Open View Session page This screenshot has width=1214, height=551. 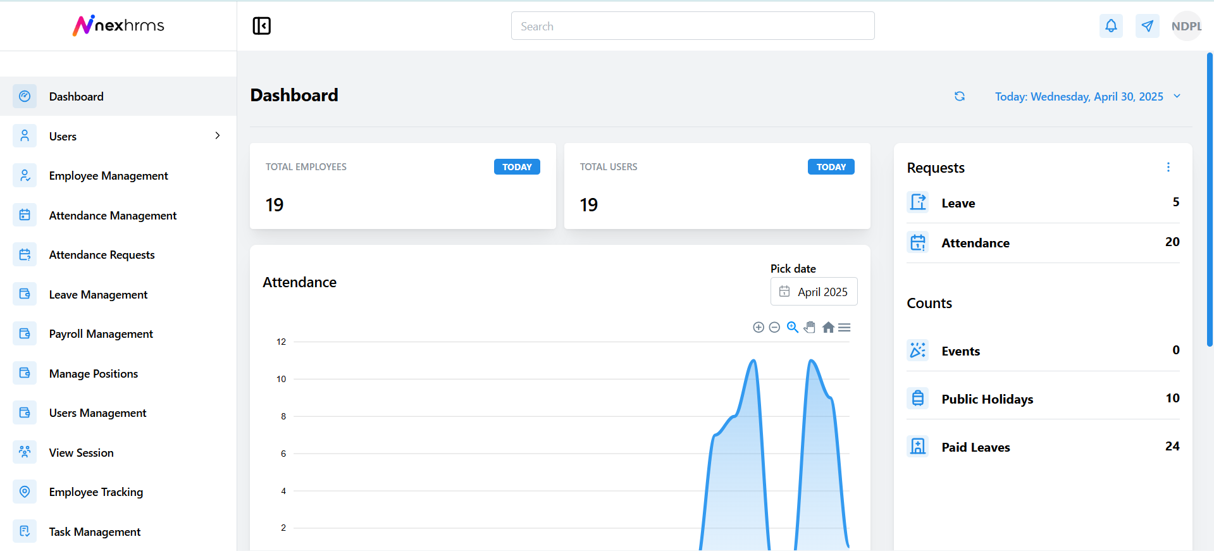118,452
